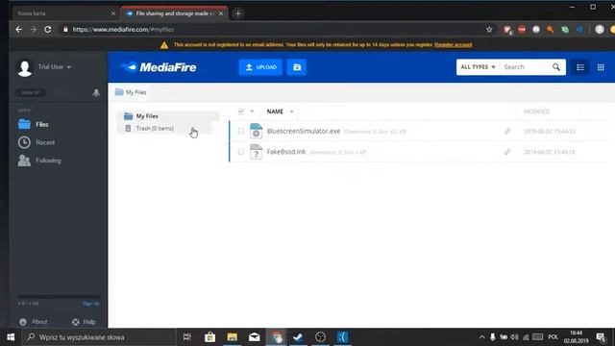The width and height of the screenshot is (615, 346).
Task: Click the browser profile avatar icon
Action: (x=600, y=30)
